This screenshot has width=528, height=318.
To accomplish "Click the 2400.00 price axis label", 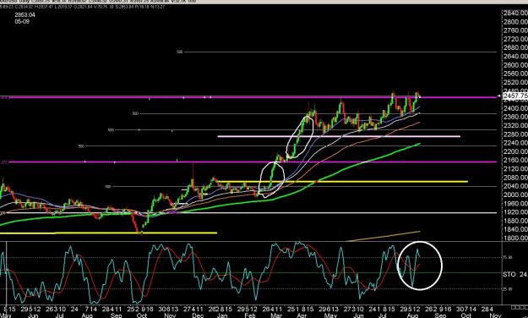I will (x=515, y=108).
